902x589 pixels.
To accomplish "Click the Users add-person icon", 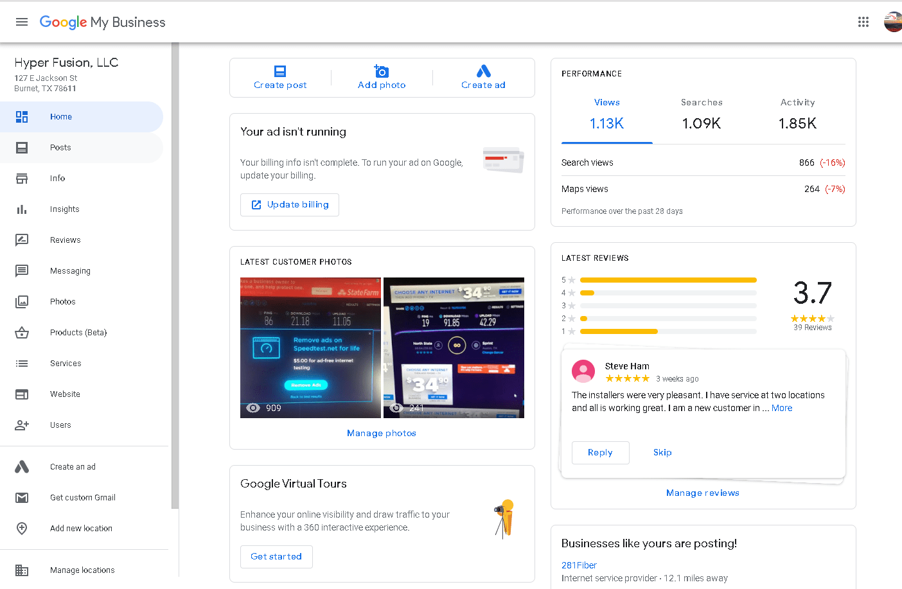I will (22, 425).
